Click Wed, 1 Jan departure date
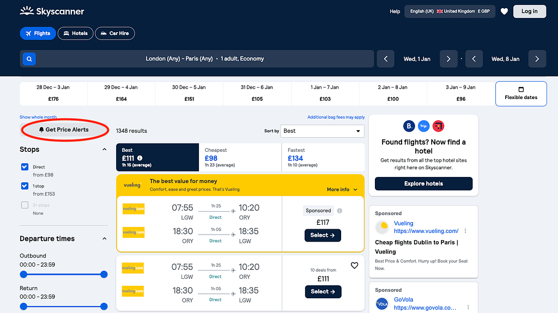Viewport: 558px width, 313px height. pos(417,59)
